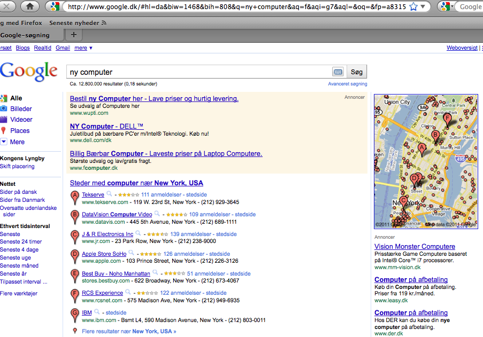Image resolution: width=483 pixels, height=337 pixels.
Task: Open Oversatte udenlandske sider filter
Action: (x=28, y=211)
